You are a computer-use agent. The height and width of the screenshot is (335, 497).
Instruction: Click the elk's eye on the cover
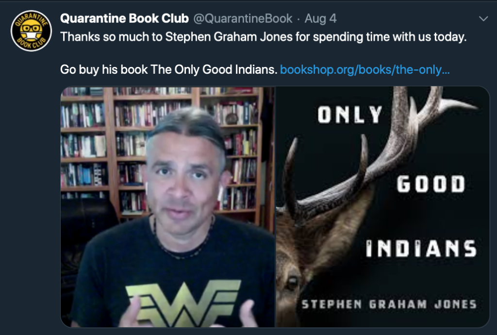[x=292, y=282]
